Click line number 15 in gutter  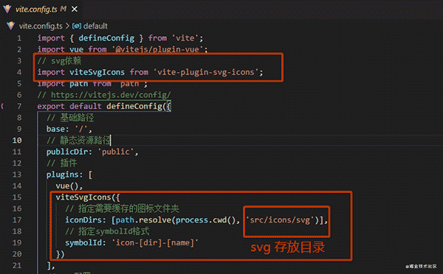[x=17, y=197]
